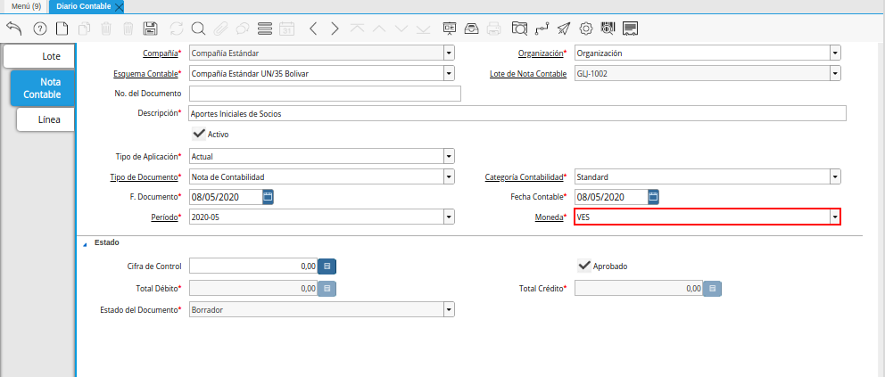Open Report presentation board icon

pos(450,29)
